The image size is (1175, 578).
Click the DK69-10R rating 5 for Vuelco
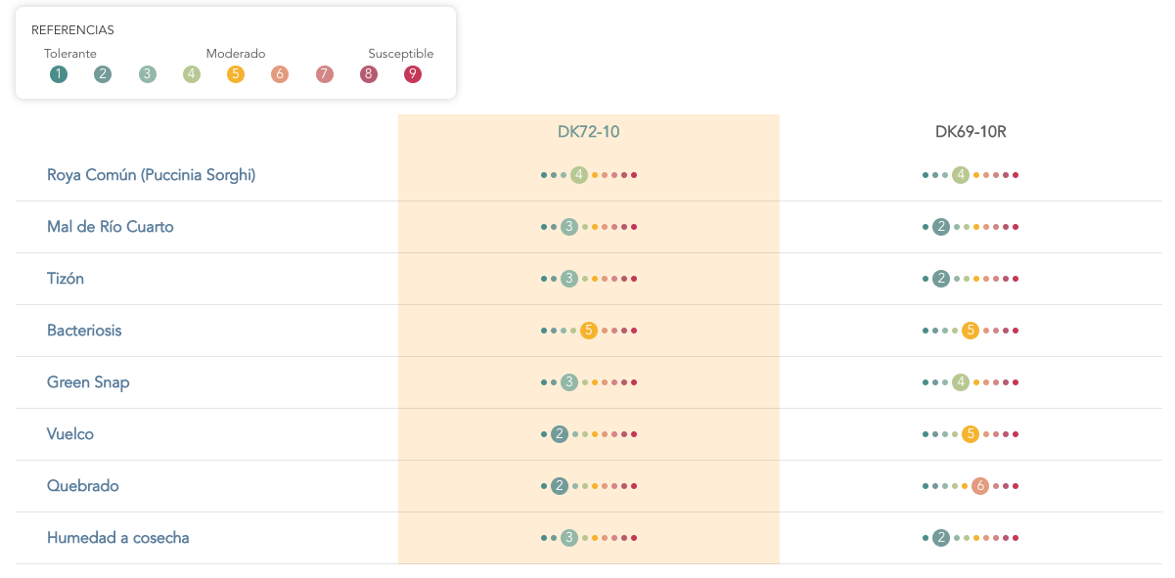971,434
